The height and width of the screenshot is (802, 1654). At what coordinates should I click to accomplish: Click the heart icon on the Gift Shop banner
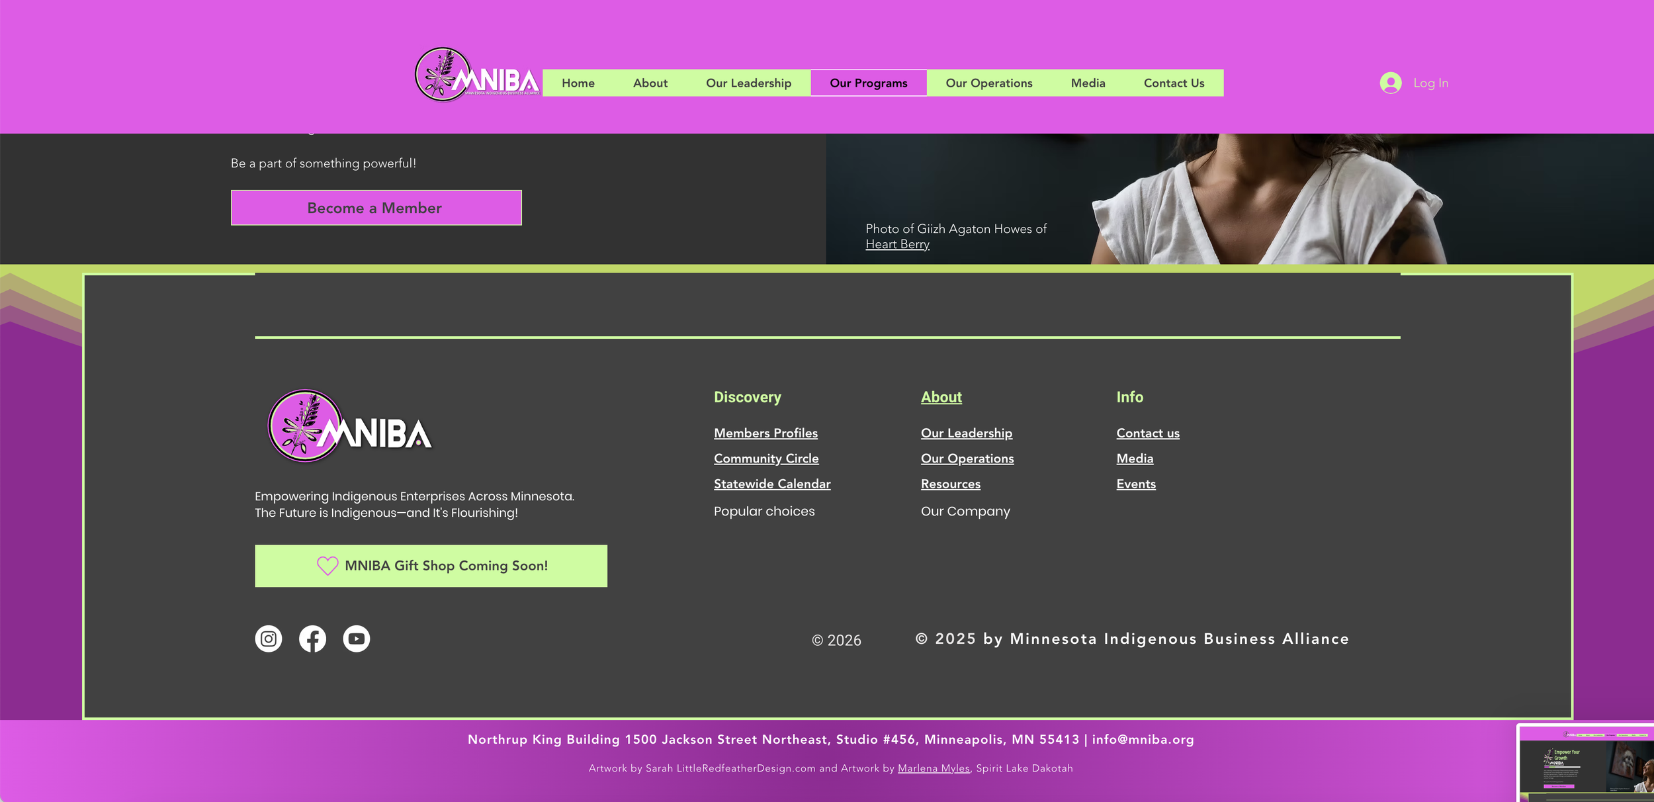(327, 566)
